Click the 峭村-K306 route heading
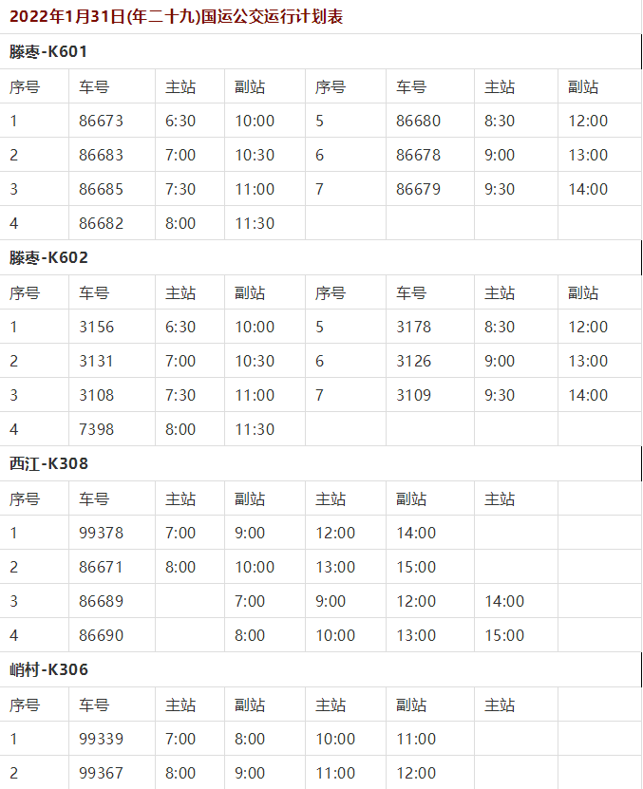The height and width of the screenshot is (789, 643). [x=48, y=669]
